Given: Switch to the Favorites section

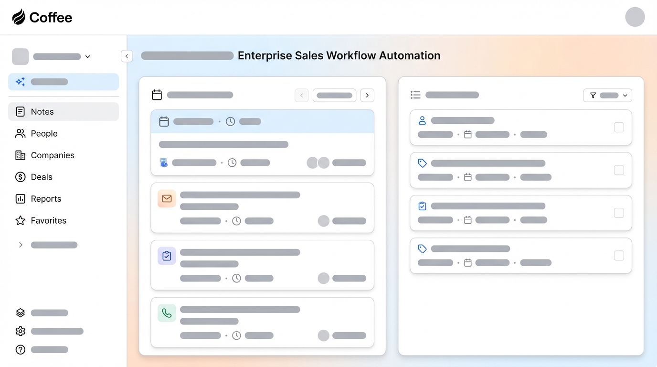Looking at the screenshot, I should (48, 220).
